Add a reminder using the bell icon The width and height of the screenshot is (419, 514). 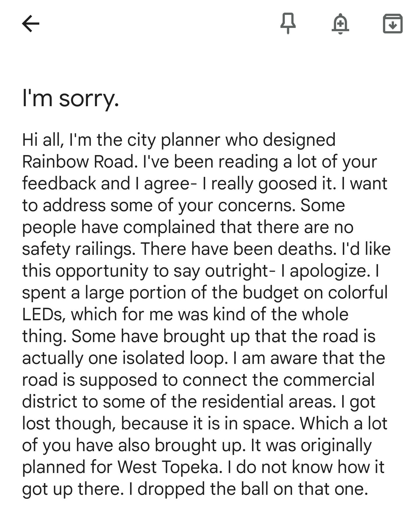[x=340, y=24]
